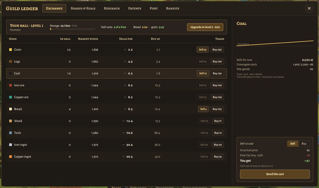Buy 199 logs
The image size is (319, 188).
pyautogui.click(x=217, y=61)
